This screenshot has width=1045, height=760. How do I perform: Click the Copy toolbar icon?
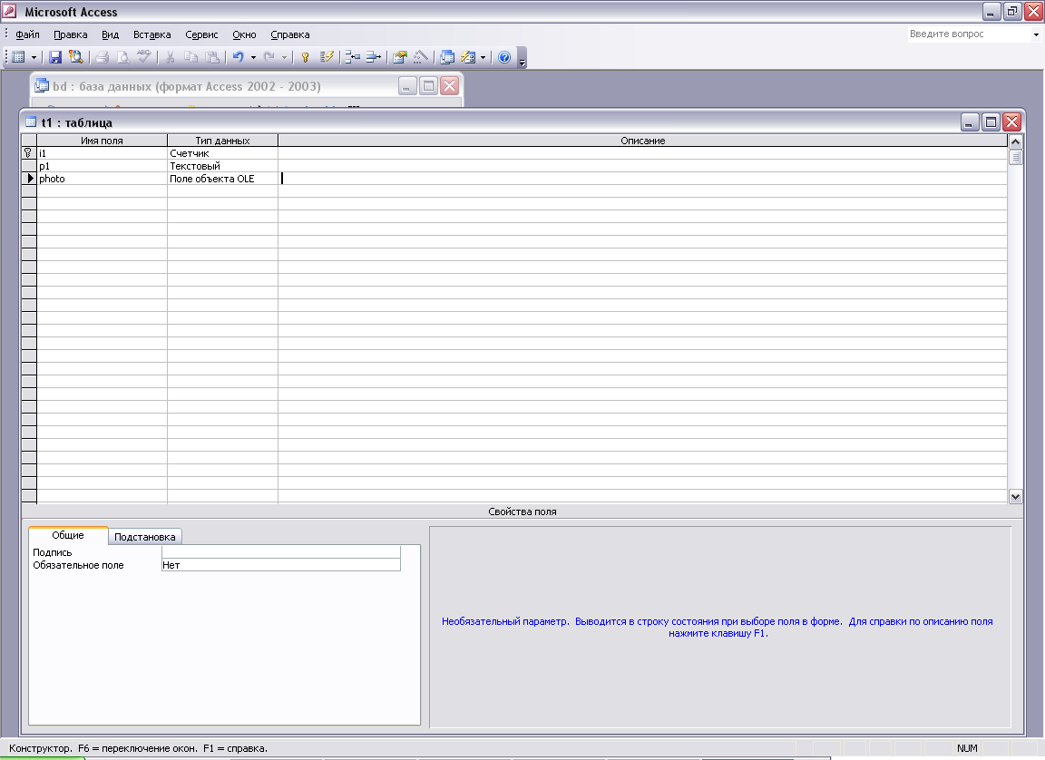click(x=190, y=57)
